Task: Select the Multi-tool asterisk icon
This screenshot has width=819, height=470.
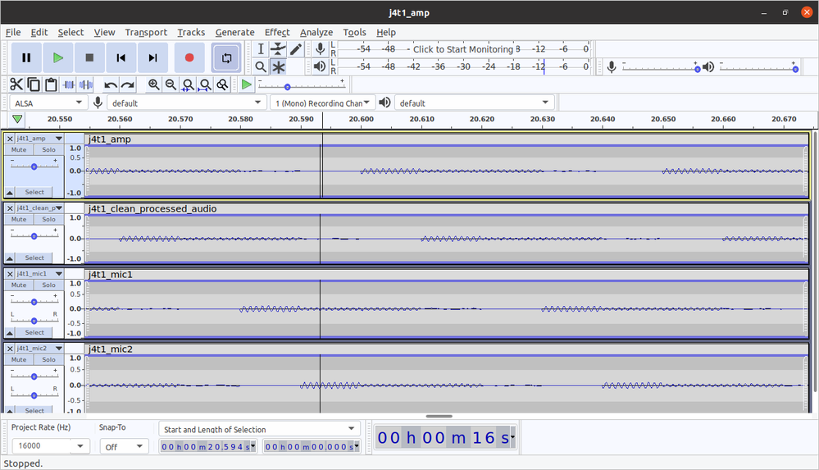Action: click(278, 66)
